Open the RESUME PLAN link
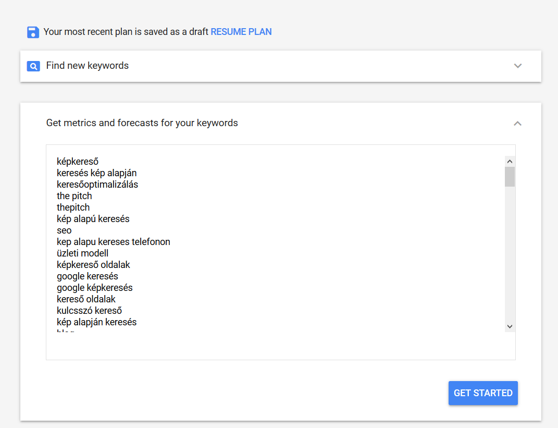558x428 pixels. click(x=241, y=32)
